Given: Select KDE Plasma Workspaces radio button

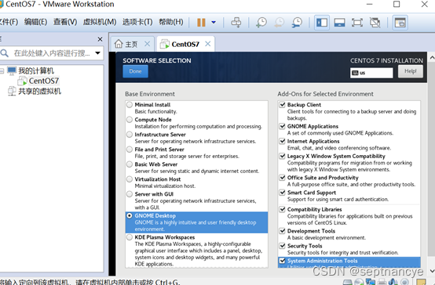Looking at the screenshot, I should point(130,237).
